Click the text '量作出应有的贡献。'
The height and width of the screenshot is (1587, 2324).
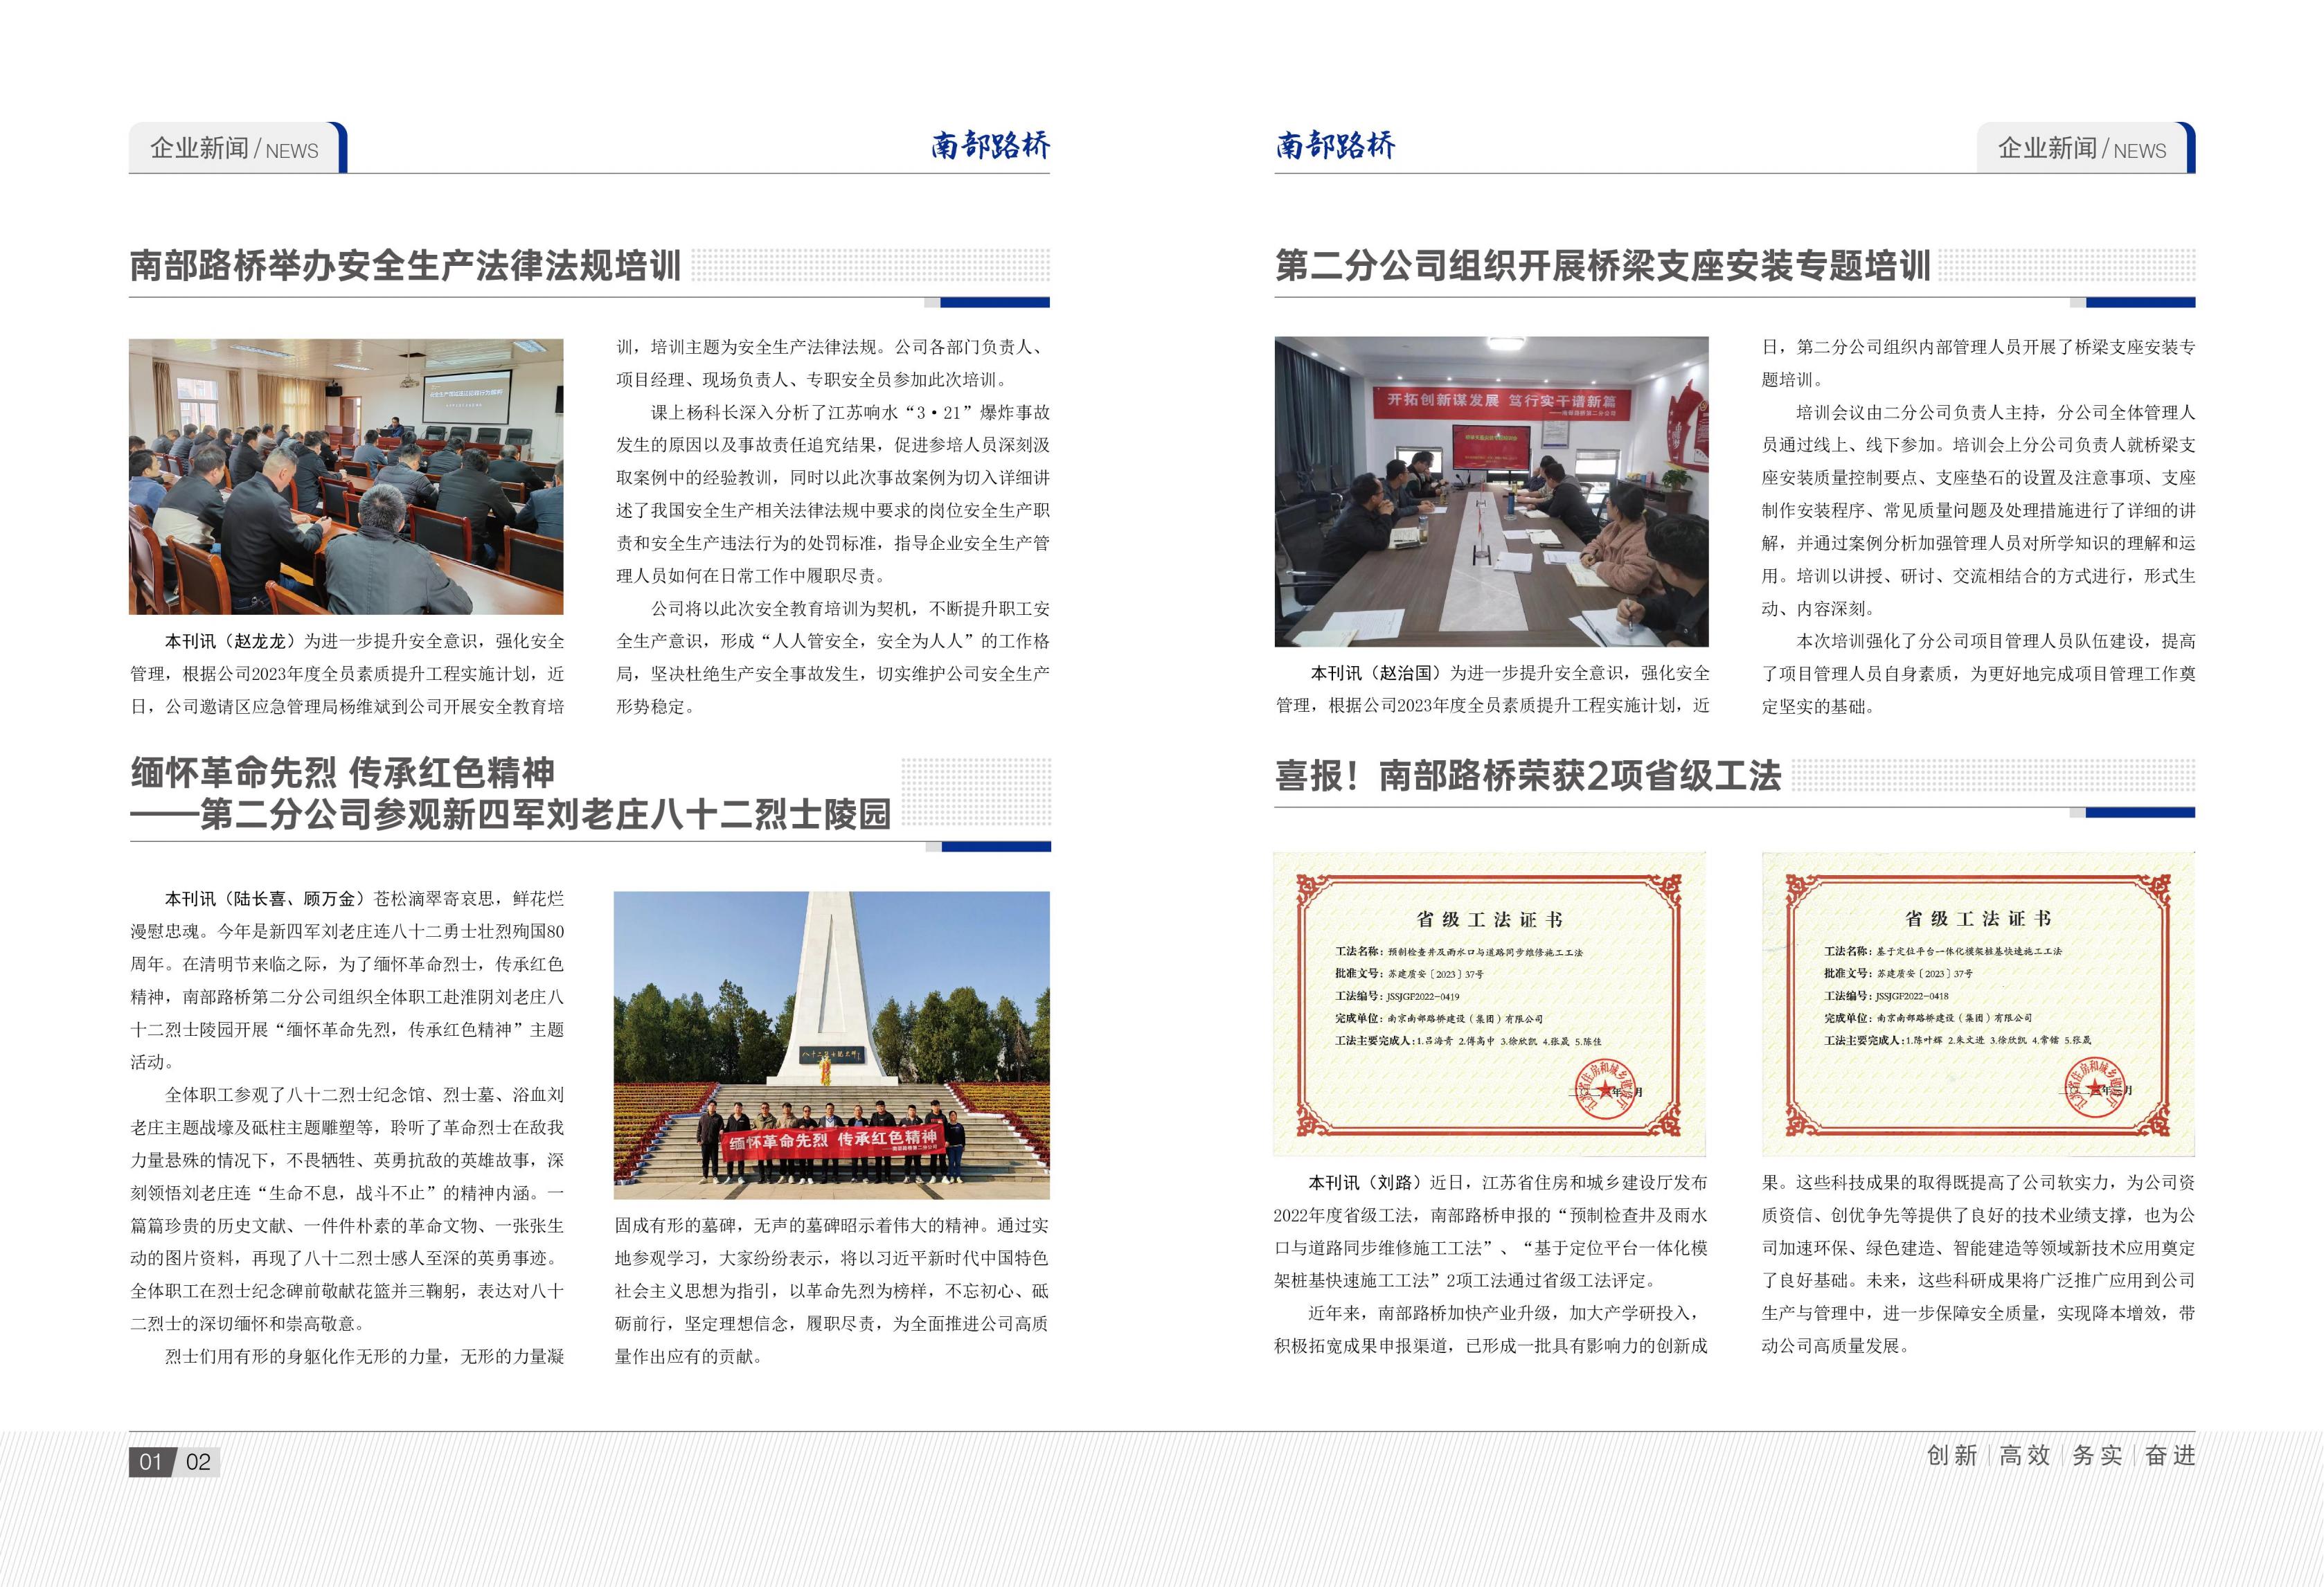(689, 1357)
